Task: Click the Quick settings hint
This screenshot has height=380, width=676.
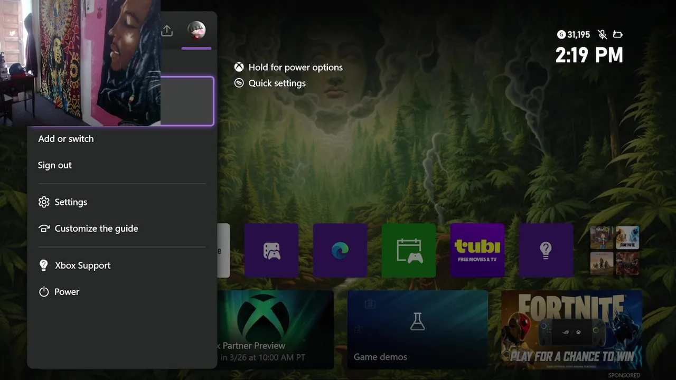Action: (x=277, y=83)
